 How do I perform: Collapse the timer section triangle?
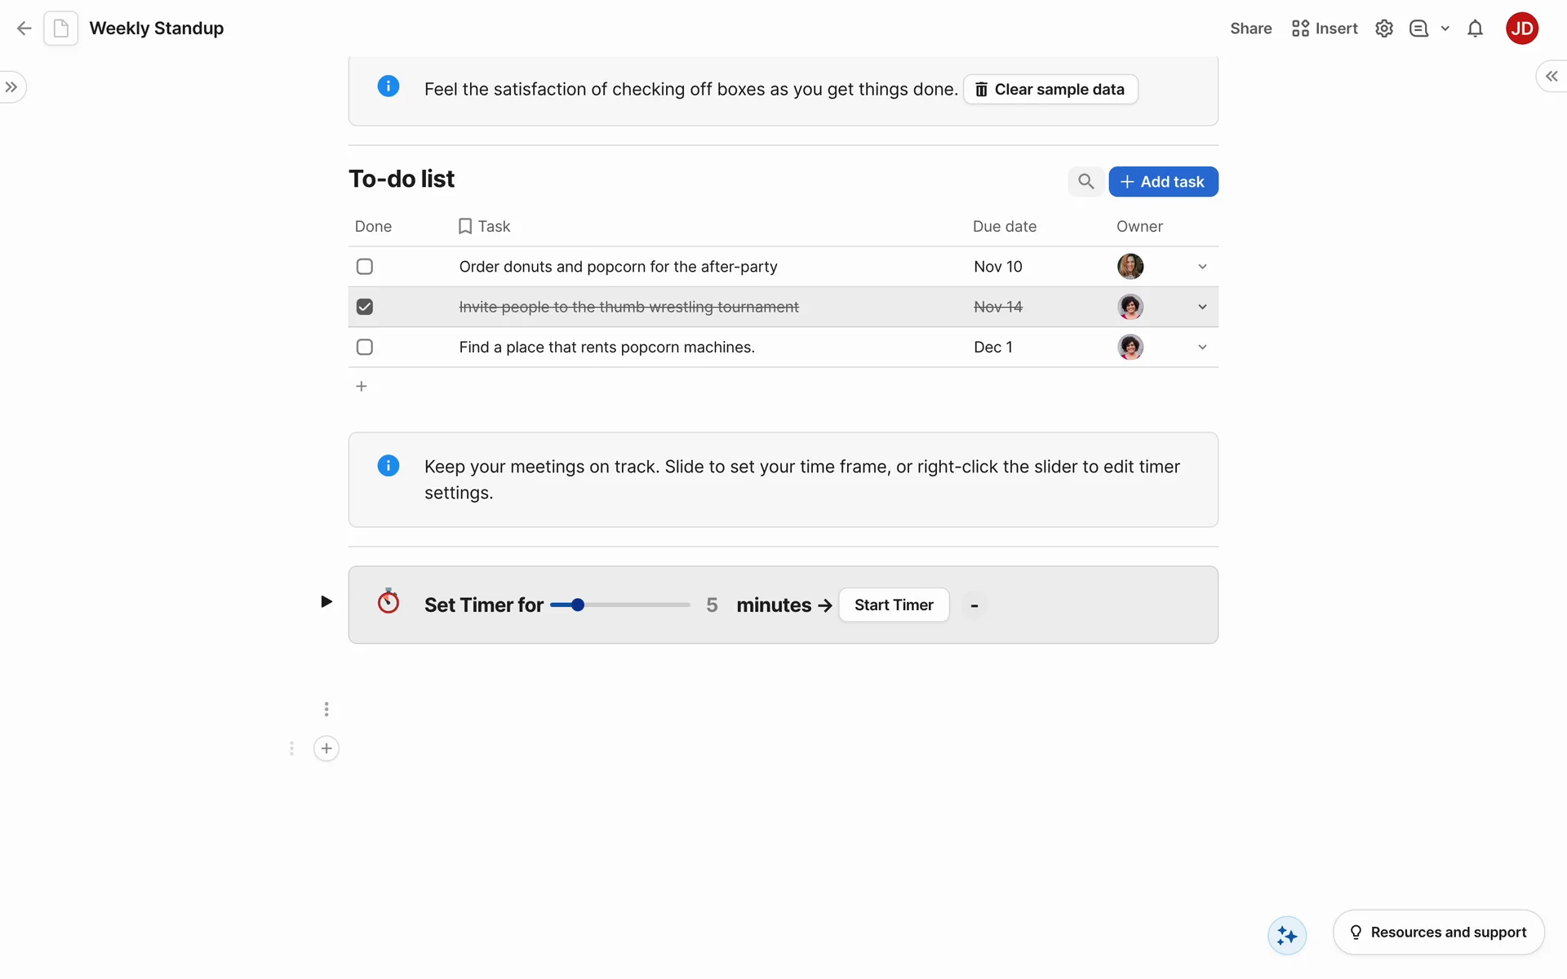pyautogui.click(x=326, y=601)
